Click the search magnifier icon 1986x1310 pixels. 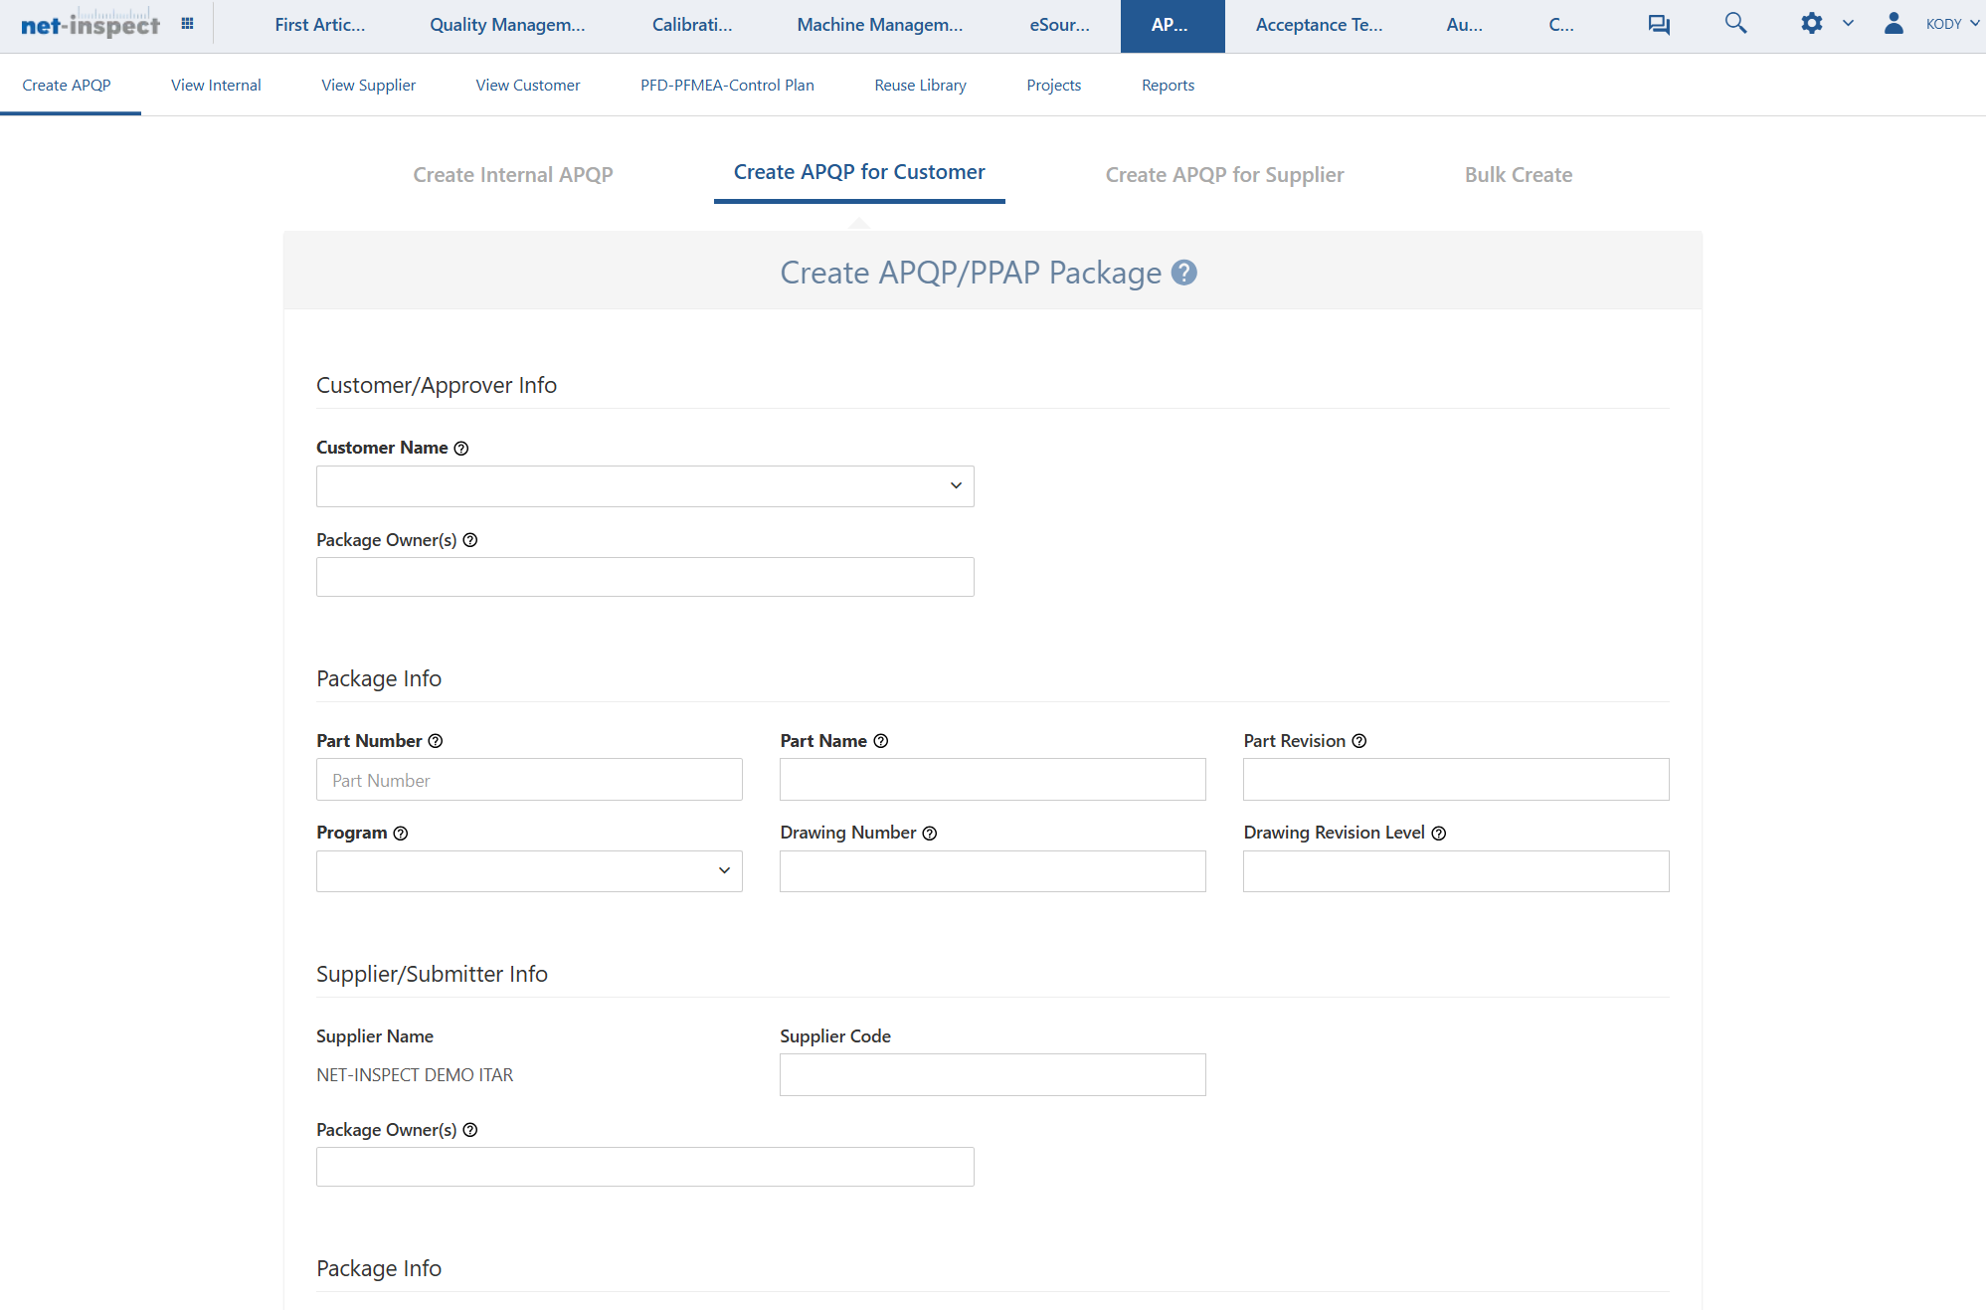(1735, 23)
